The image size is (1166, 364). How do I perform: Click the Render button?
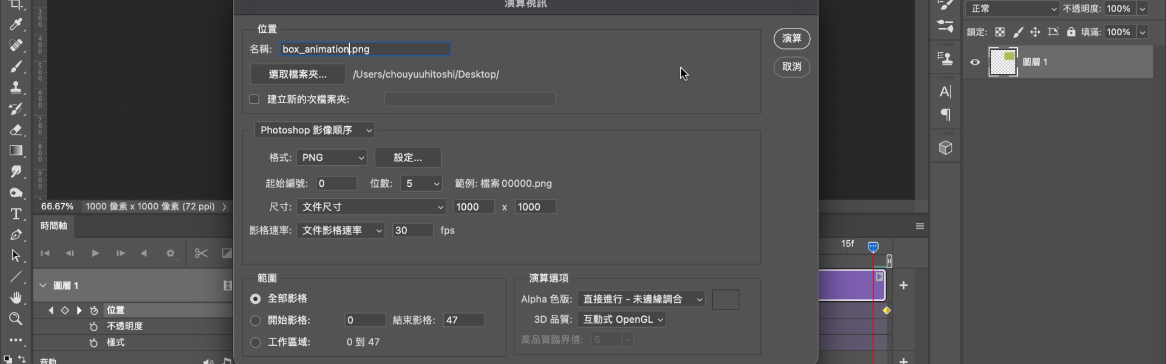click(791, 39)
